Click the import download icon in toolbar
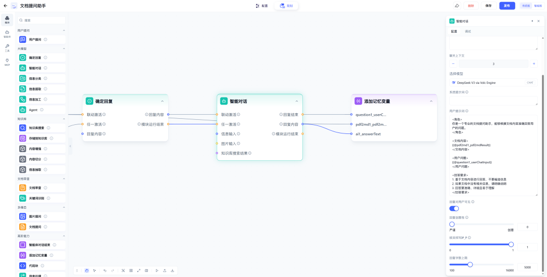This screenshot has height=277, width=547. [x=172, y=270]
